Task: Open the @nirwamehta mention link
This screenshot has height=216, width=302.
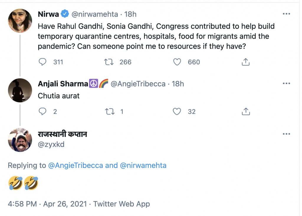Action: [x=143, y=165]
